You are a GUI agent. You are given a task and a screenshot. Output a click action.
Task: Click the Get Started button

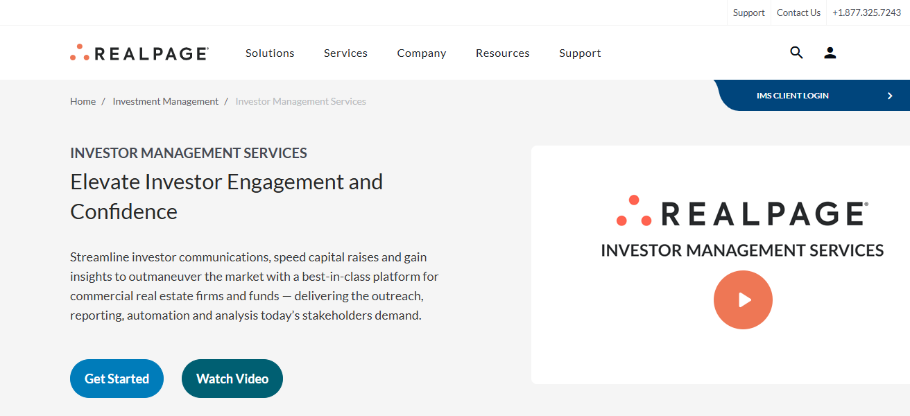(117, 379)
